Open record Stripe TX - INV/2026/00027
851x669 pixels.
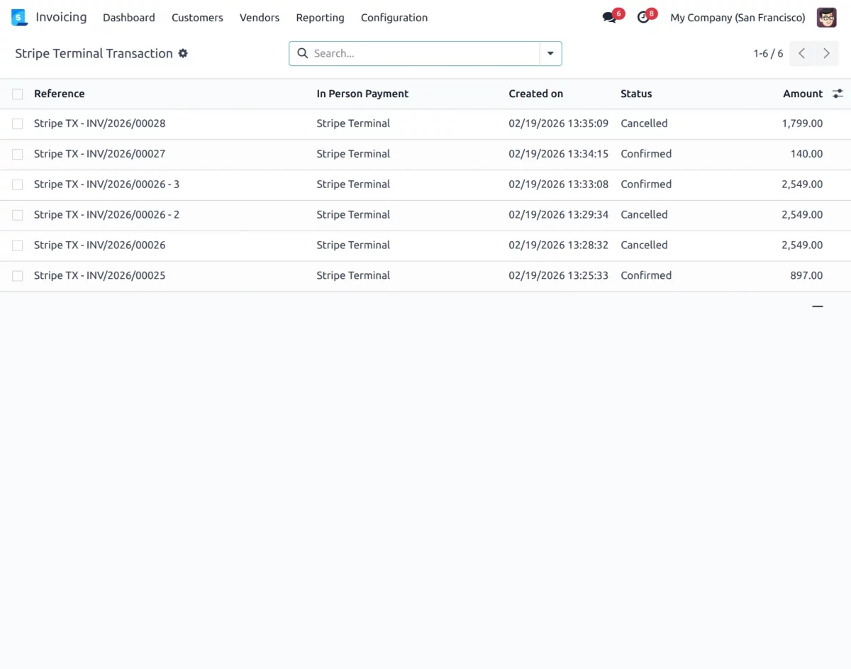(x=99, y=154)
